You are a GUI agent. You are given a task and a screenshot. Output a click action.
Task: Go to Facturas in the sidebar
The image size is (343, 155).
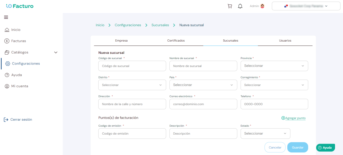tap(19, 41)
